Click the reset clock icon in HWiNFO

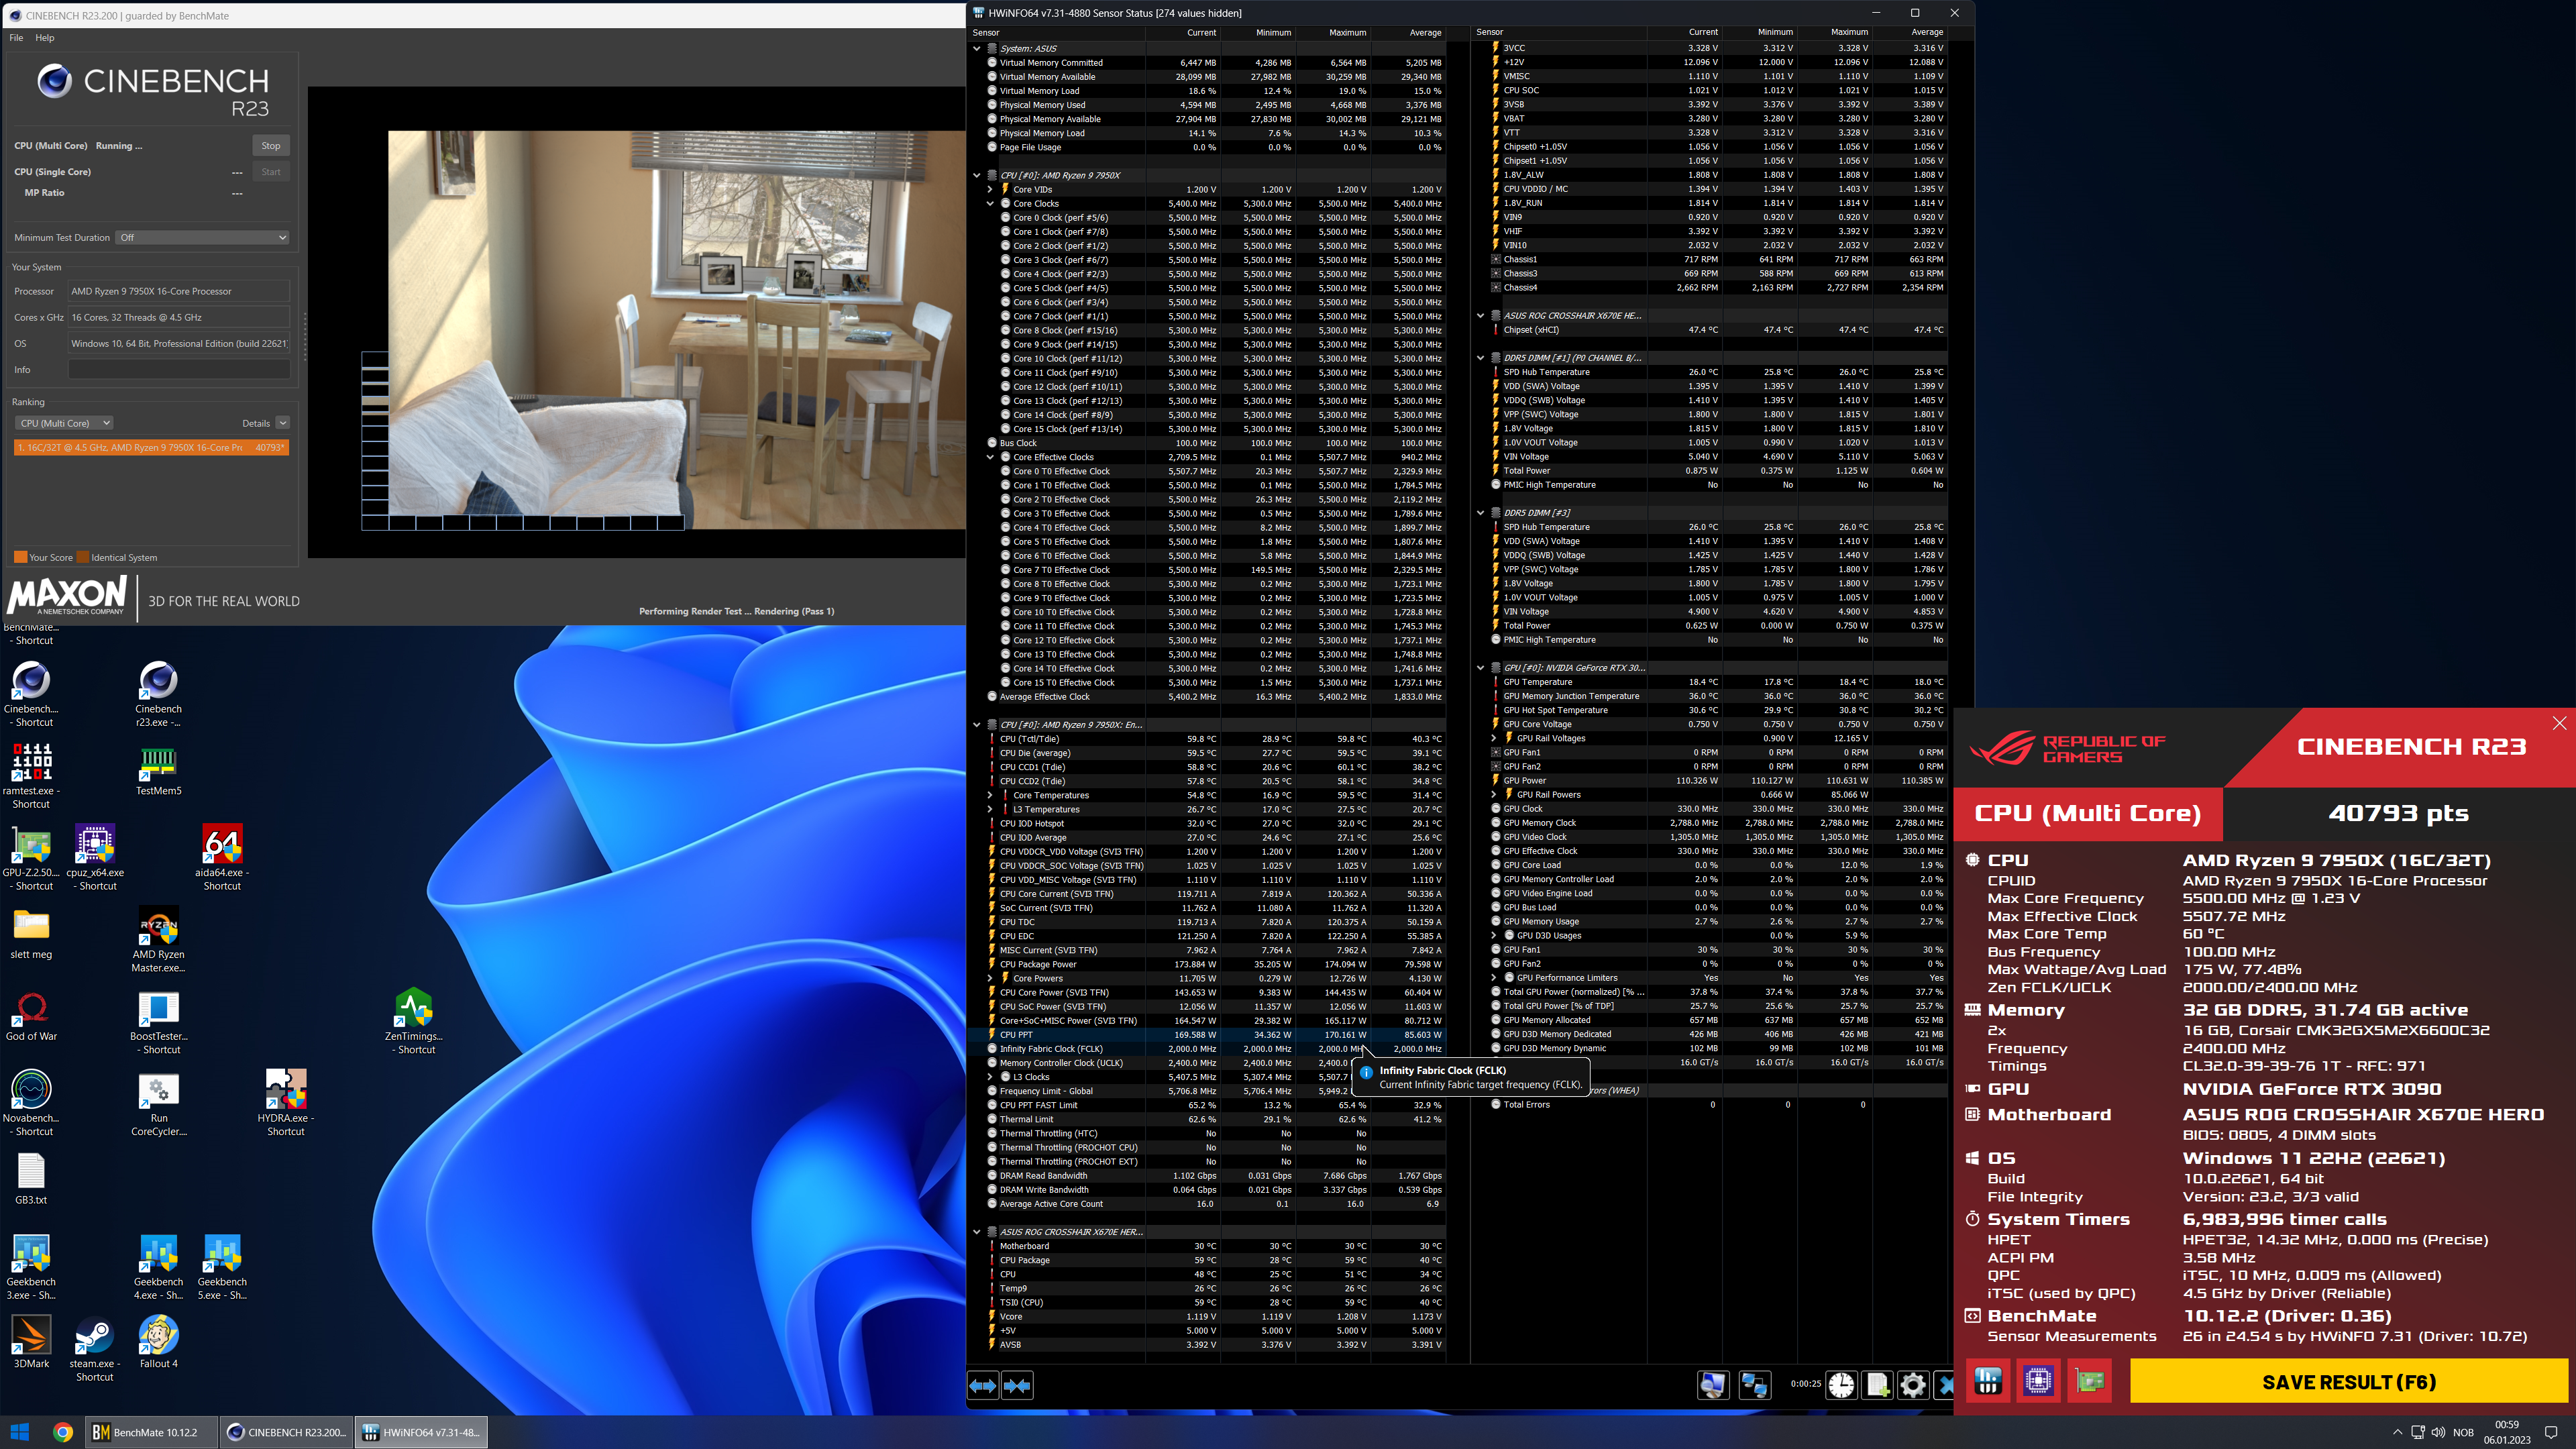pos(1841,1384)
